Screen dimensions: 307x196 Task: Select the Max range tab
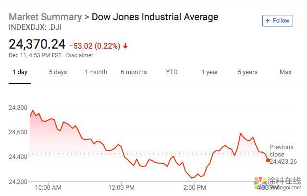(x=285, y=72)
